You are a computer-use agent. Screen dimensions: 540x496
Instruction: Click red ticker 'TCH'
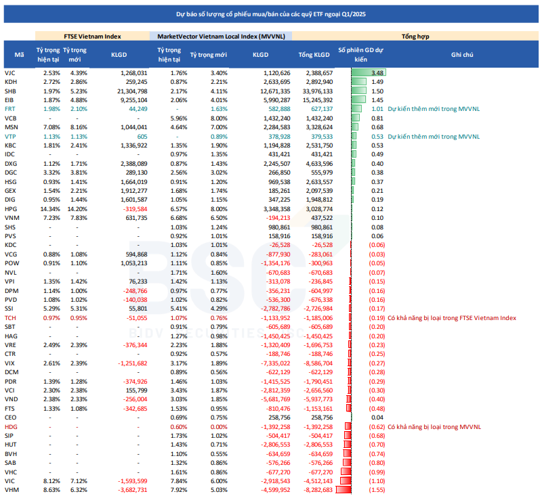tap(10, 318)
